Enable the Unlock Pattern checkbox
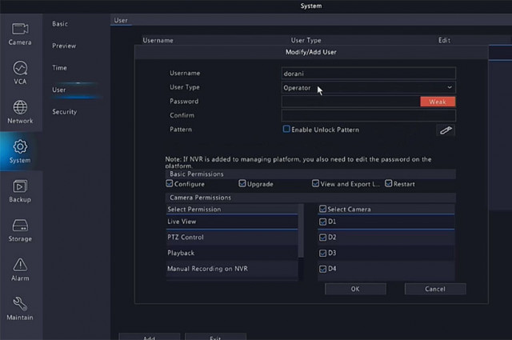 click(286, 129)
